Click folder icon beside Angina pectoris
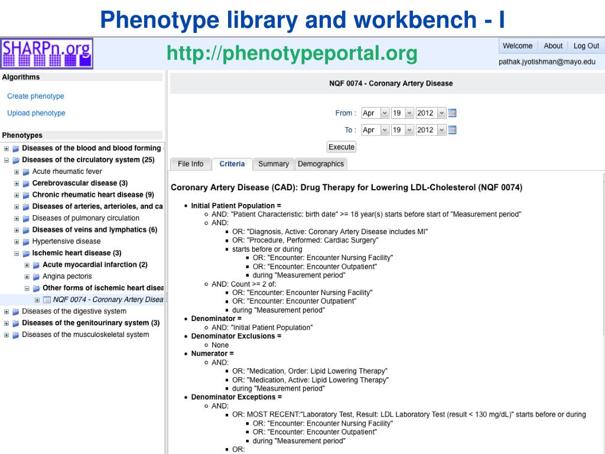 [36, 277]
